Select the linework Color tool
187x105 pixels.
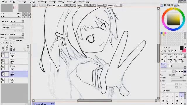click(181, 56)
